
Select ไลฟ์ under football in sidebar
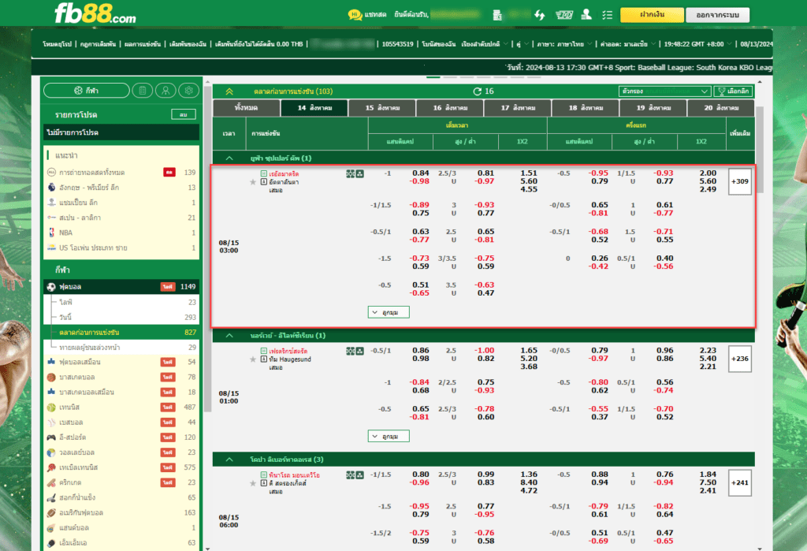(121, 302)
